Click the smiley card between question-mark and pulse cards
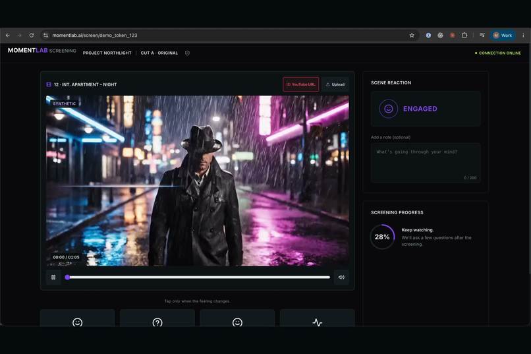Screen dimensions: 531x354 (237, 318)
